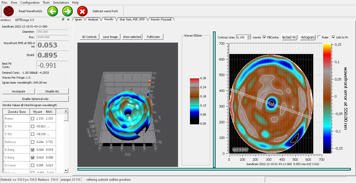Check the Defocus Zernike term checkbox
The height and width of the screenshot is (183, 356).
(x=33, y=142)
